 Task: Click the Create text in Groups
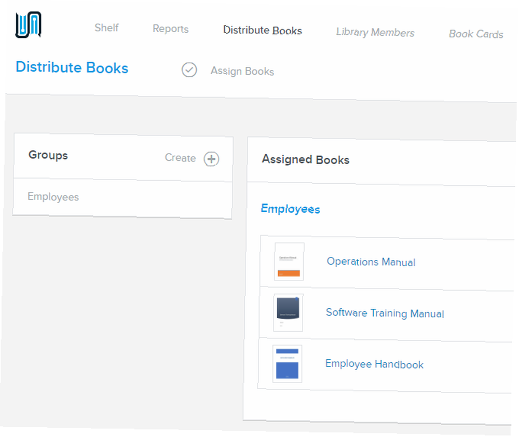(181, 158)
